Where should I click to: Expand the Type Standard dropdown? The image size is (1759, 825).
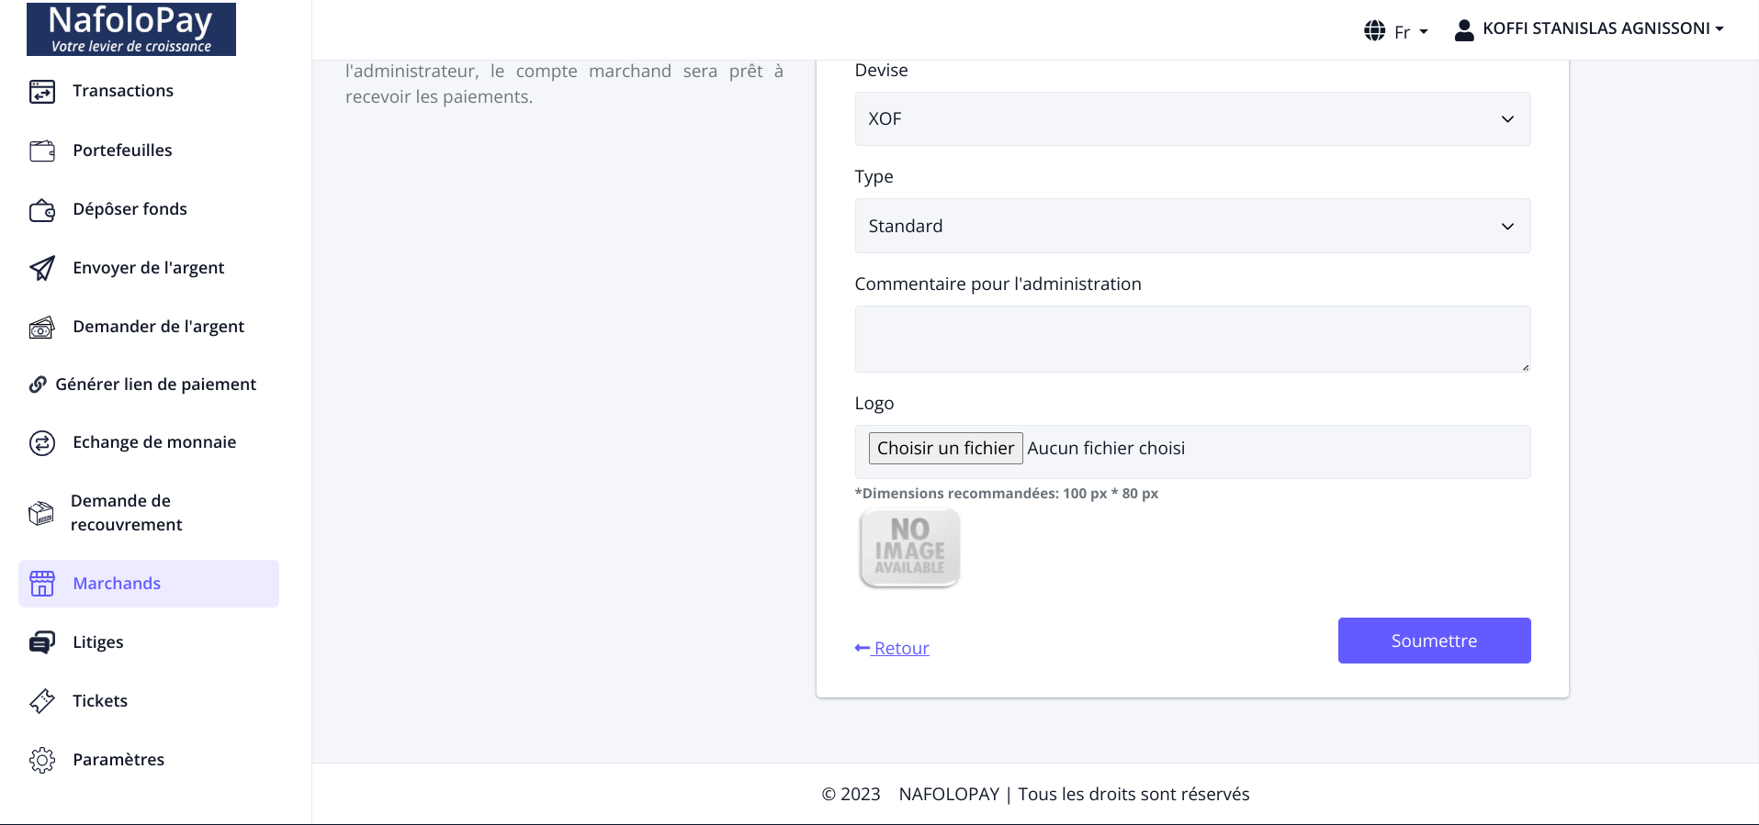1192,226
